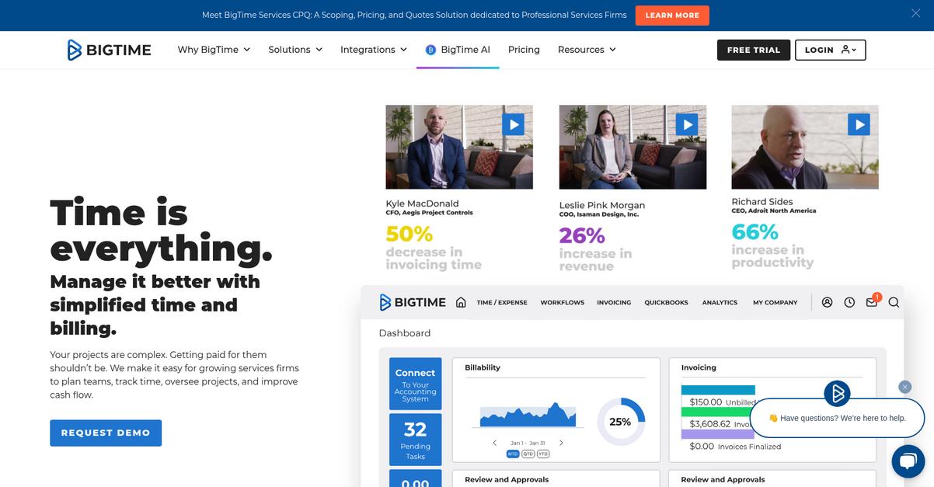Click the name "Kyle MacDonald"
This screenshot has width=934, height=487.
[422, 203]
